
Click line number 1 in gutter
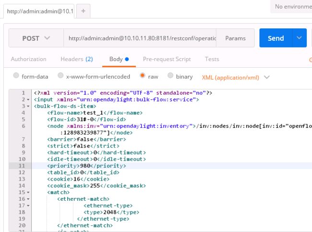point(24,93)
